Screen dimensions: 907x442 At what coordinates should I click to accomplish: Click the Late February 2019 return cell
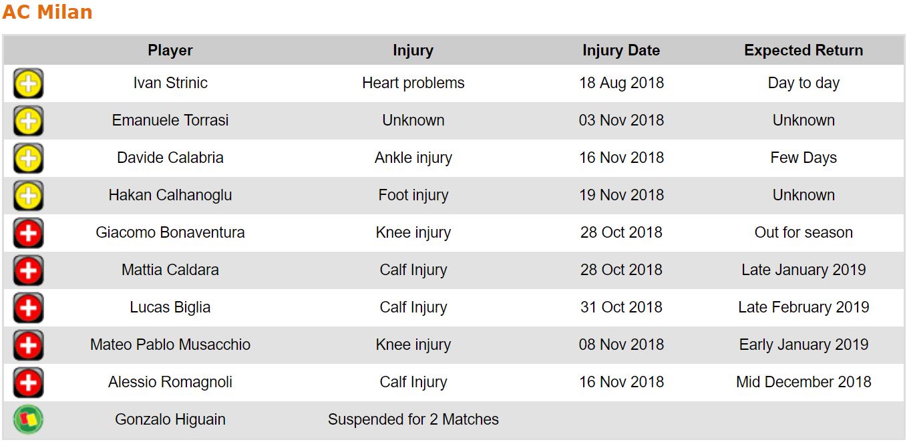click(803, 308)
